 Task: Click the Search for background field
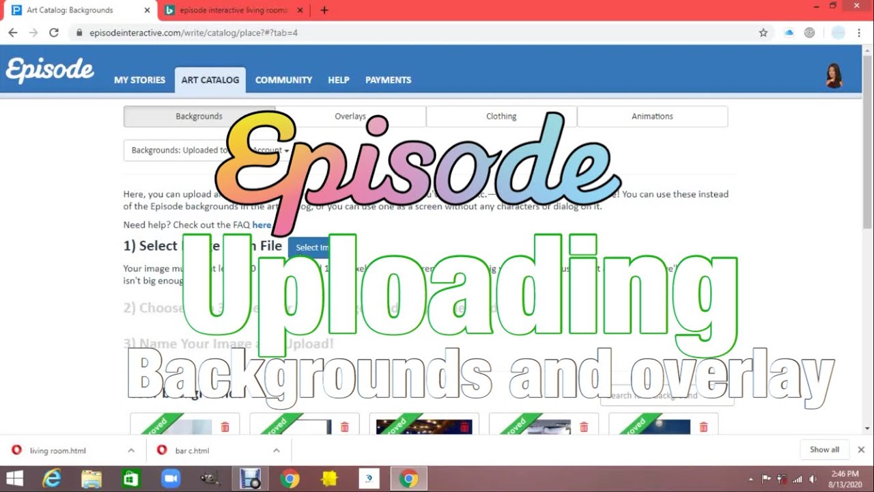coord(667,395)
